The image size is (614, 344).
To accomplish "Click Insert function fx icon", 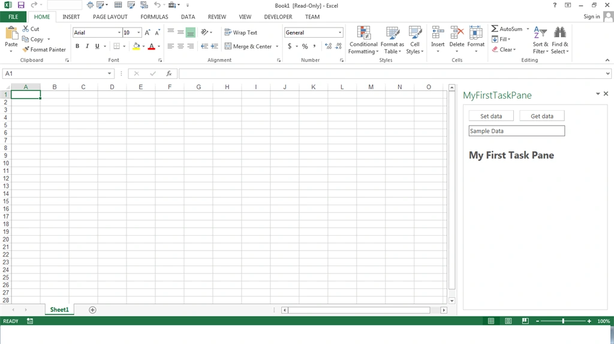I will pos(168,74).
